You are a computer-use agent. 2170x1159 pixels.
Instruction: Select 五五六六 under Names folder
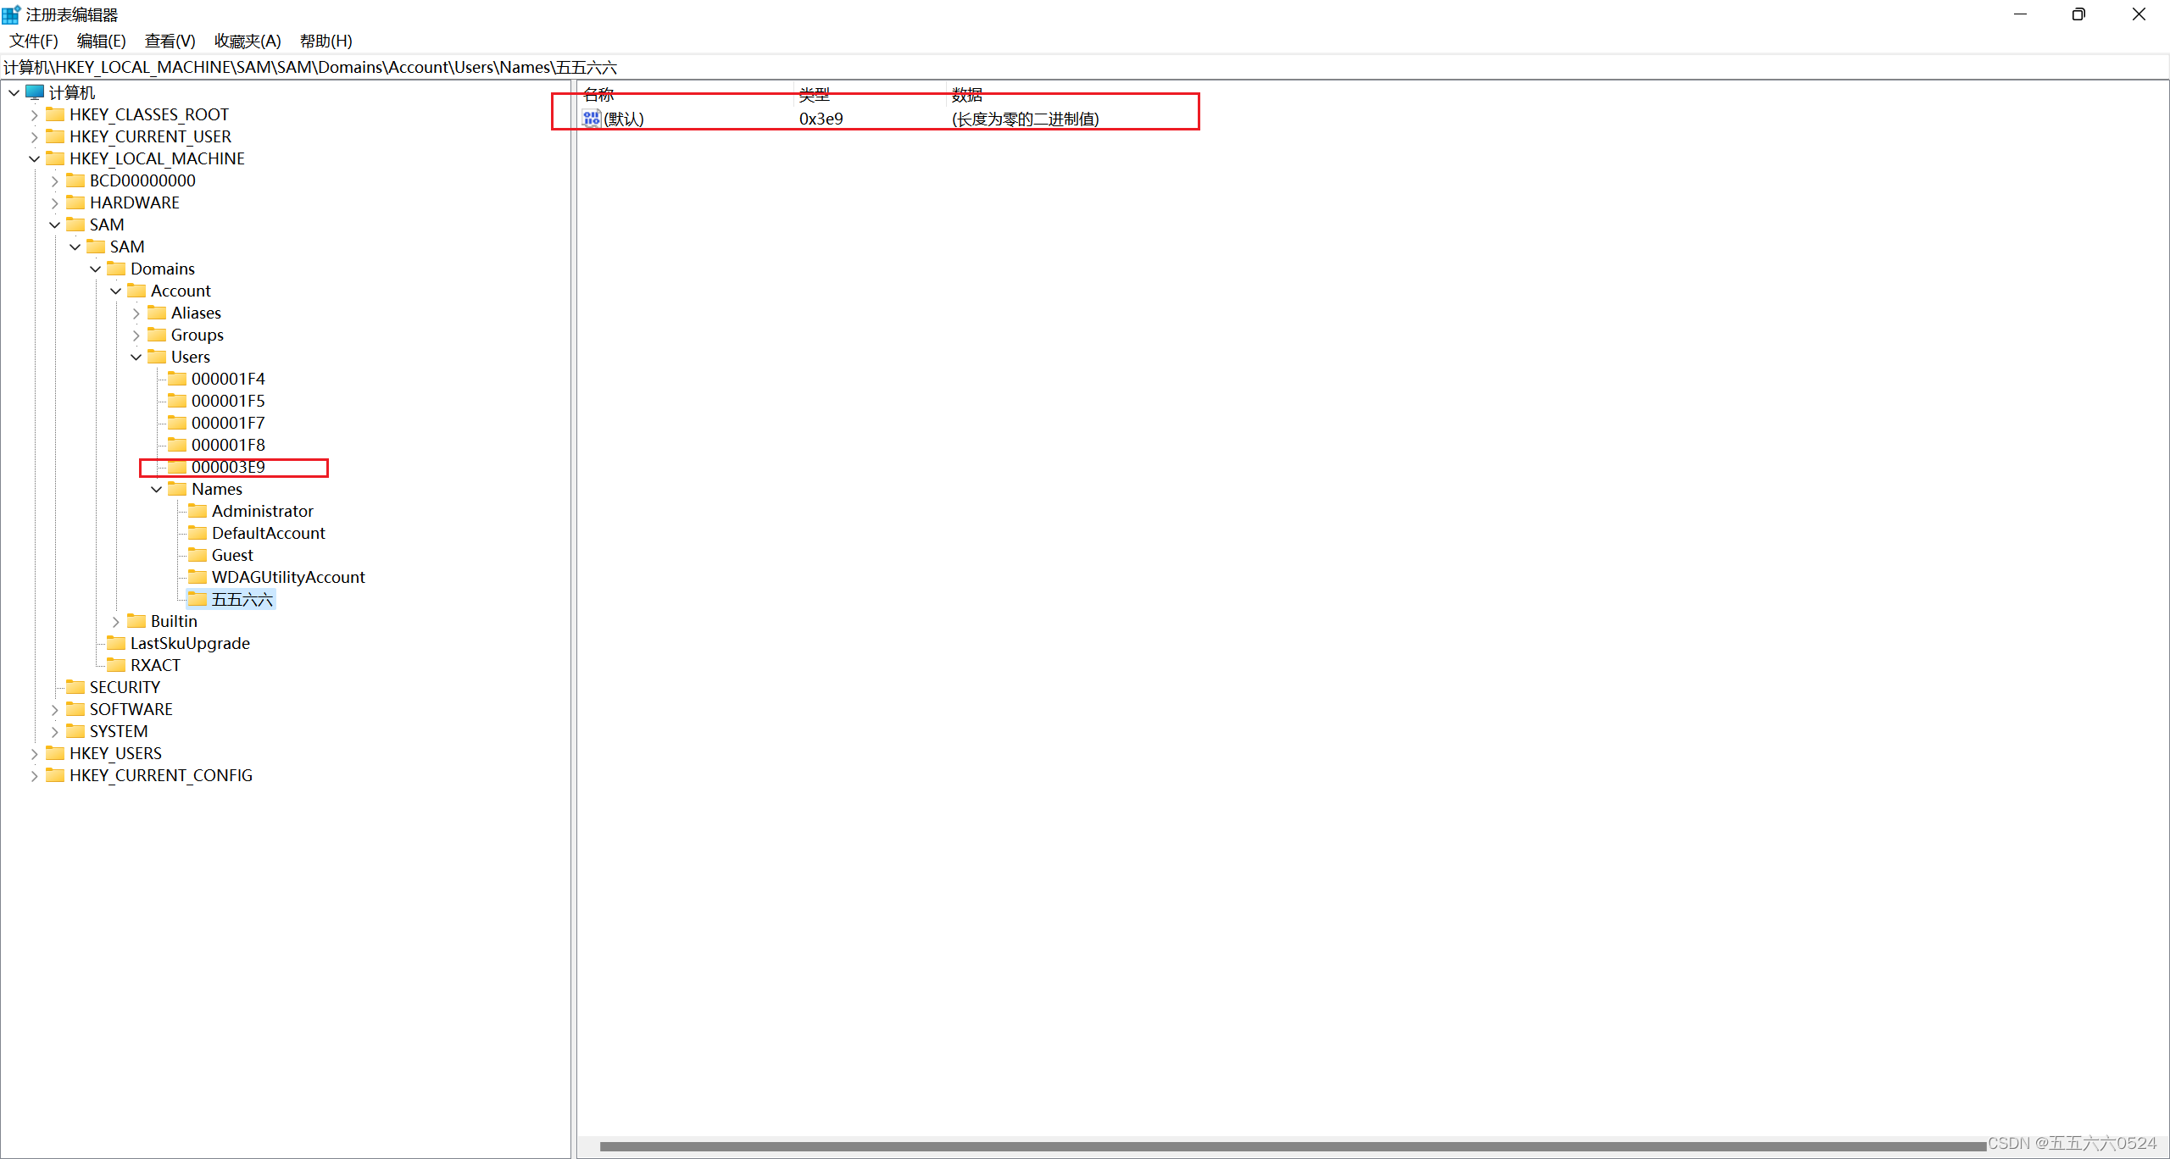click(x=241, y=598)
